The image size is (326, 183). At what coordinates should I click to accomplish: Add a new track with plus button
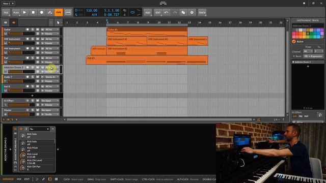[x=32, y=96]
